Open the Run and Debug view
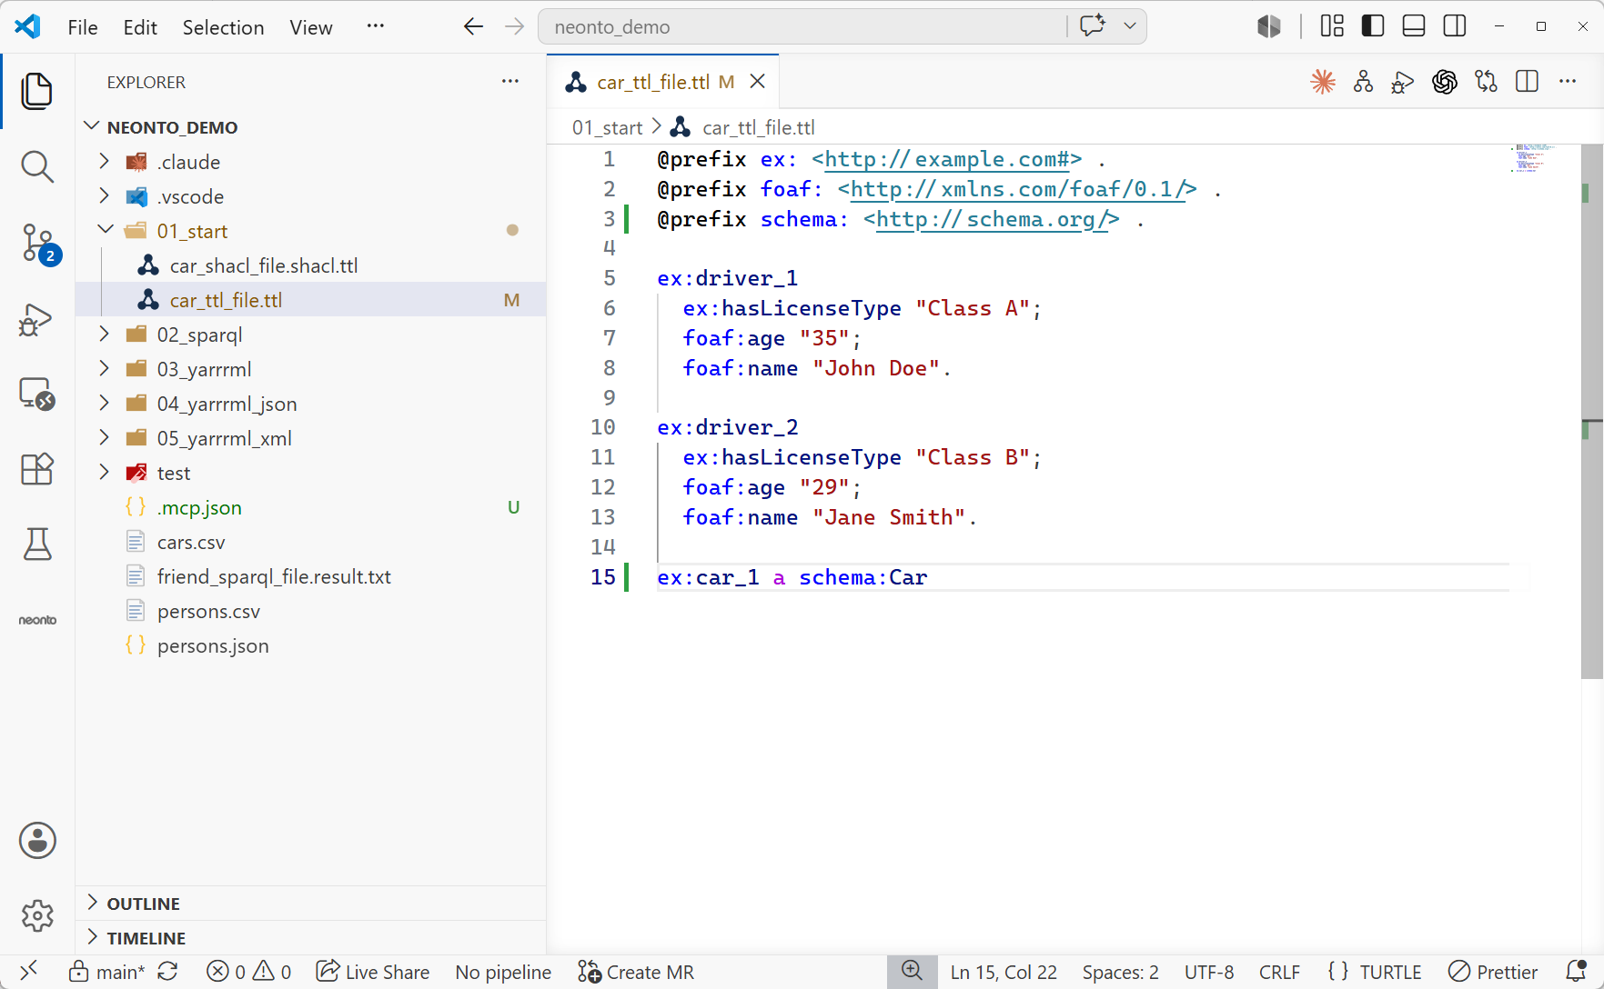 (36, 319)
